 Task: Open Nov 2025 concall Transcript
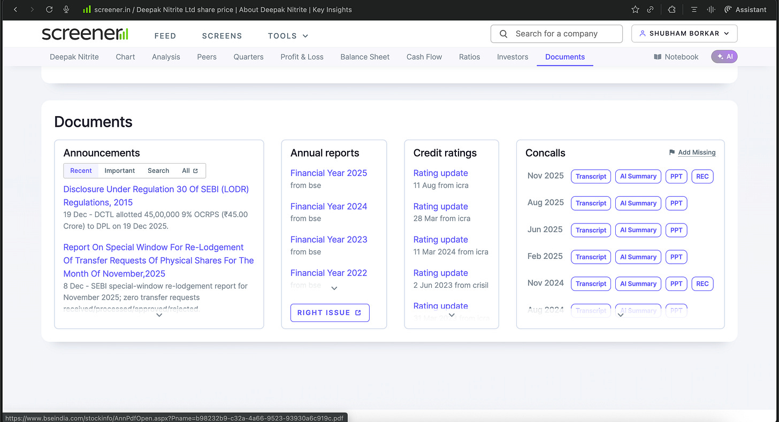(591, 177)
